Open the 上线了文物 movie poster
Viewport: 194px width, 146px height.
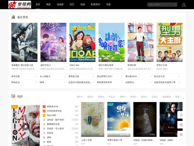pos(93,119)
